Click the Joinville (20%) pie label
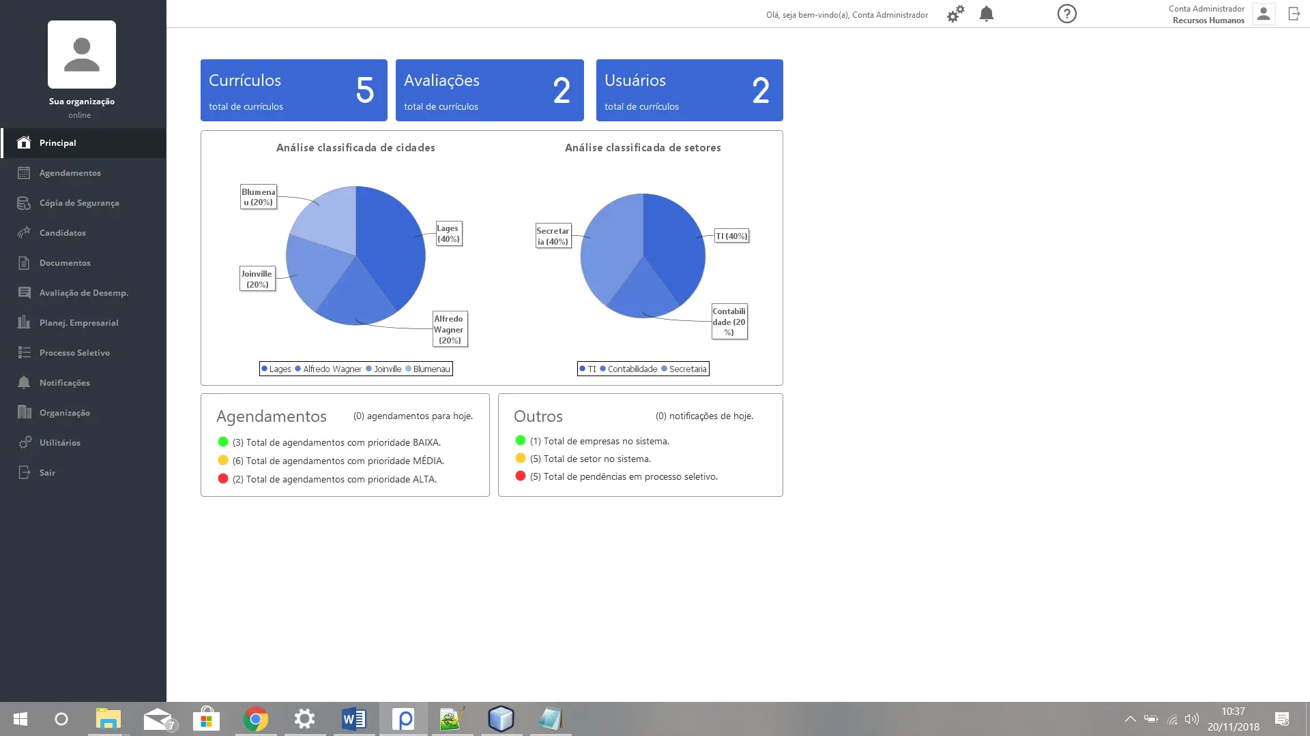1310x736 pixels. pos(257,279)
